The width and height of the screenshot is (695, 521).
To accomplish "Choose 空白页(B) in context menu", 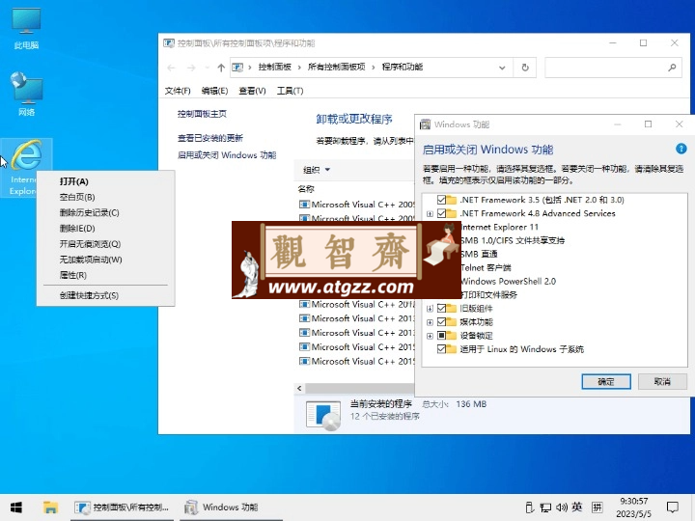I will pyautogui.click(x=105, y=197).
